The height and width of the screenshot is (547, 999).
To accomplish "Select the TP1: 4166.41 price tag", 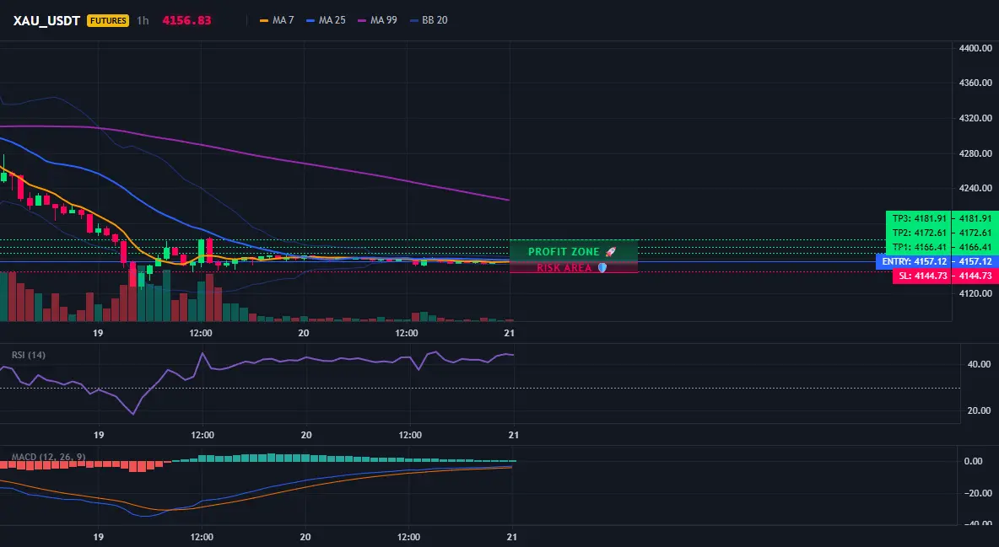I will 919,247.
